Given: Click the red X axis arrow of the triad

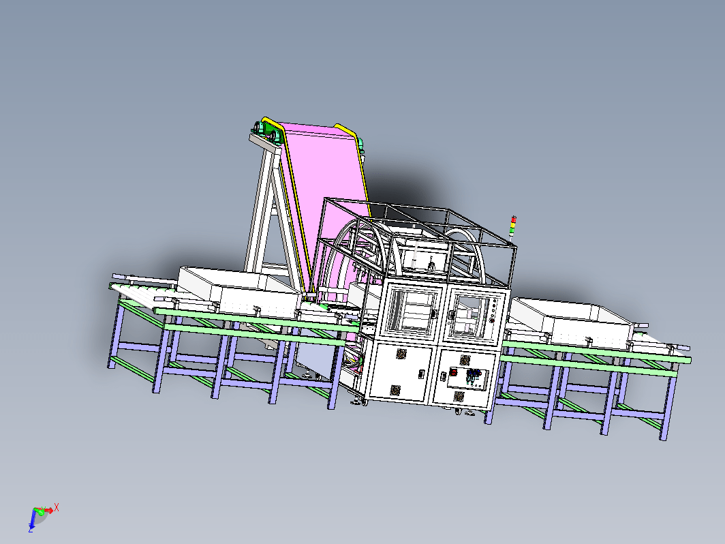Looking at the screenshot, I should (47, 510).
